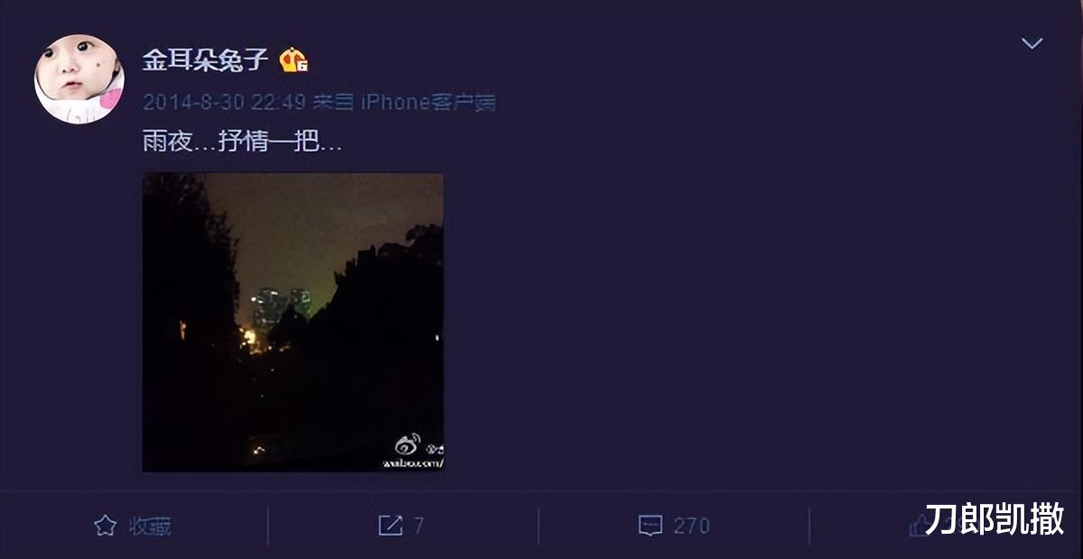The width and height of the screenshot is (1083, 559).
Task: Open the iPhone客户端 source link
Action: (429, 103)
